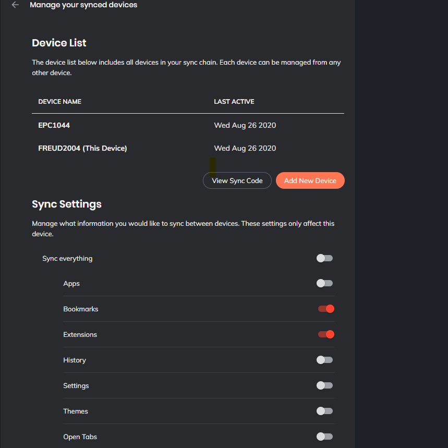Click the back arrow icon
Screen dimensions: 448x448
click(x=15, y=5)
